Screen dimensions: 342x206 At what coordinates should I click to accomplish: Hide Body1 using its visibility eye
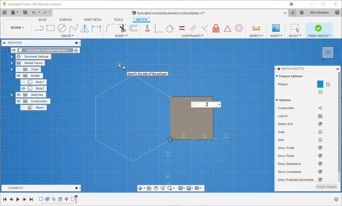[23, 82]
